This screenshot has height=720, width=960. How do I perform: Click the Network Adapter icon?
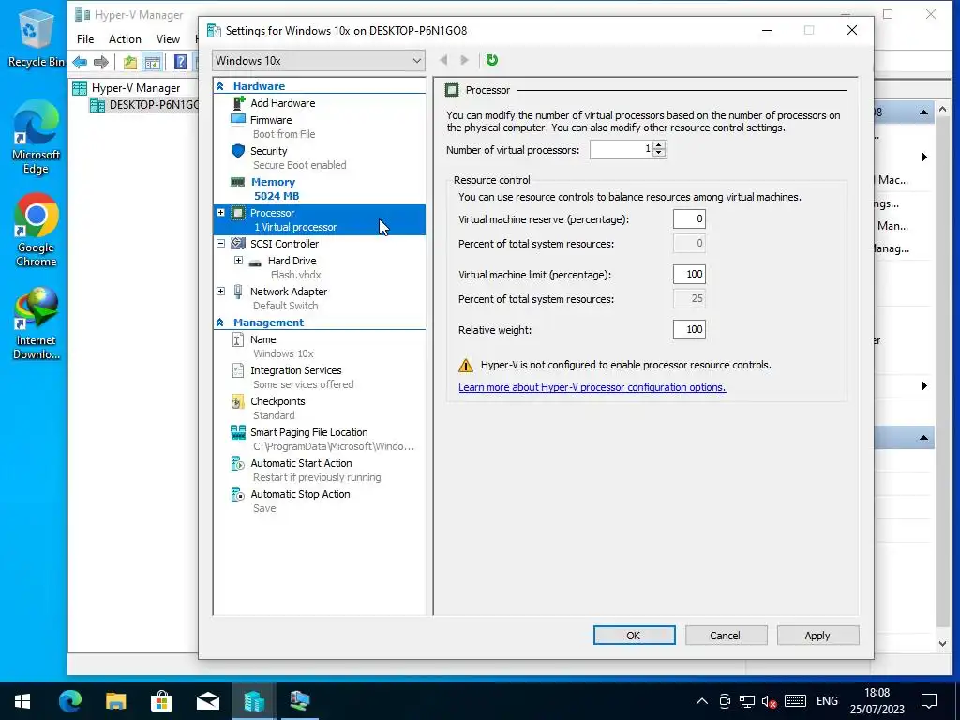(x=238, y=292)
